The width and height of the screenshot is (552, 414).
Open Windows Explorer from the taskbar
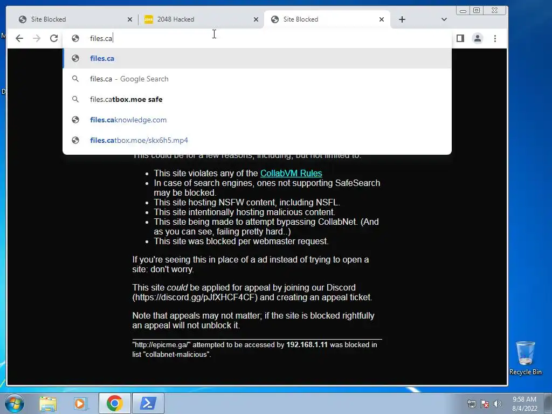click(48, 403)
